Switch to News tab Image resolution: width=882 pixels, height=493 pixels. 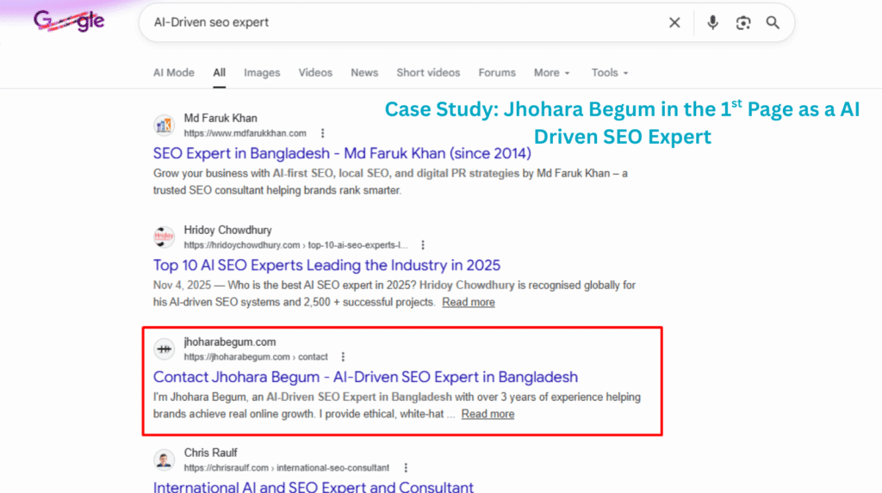(364, 72)
